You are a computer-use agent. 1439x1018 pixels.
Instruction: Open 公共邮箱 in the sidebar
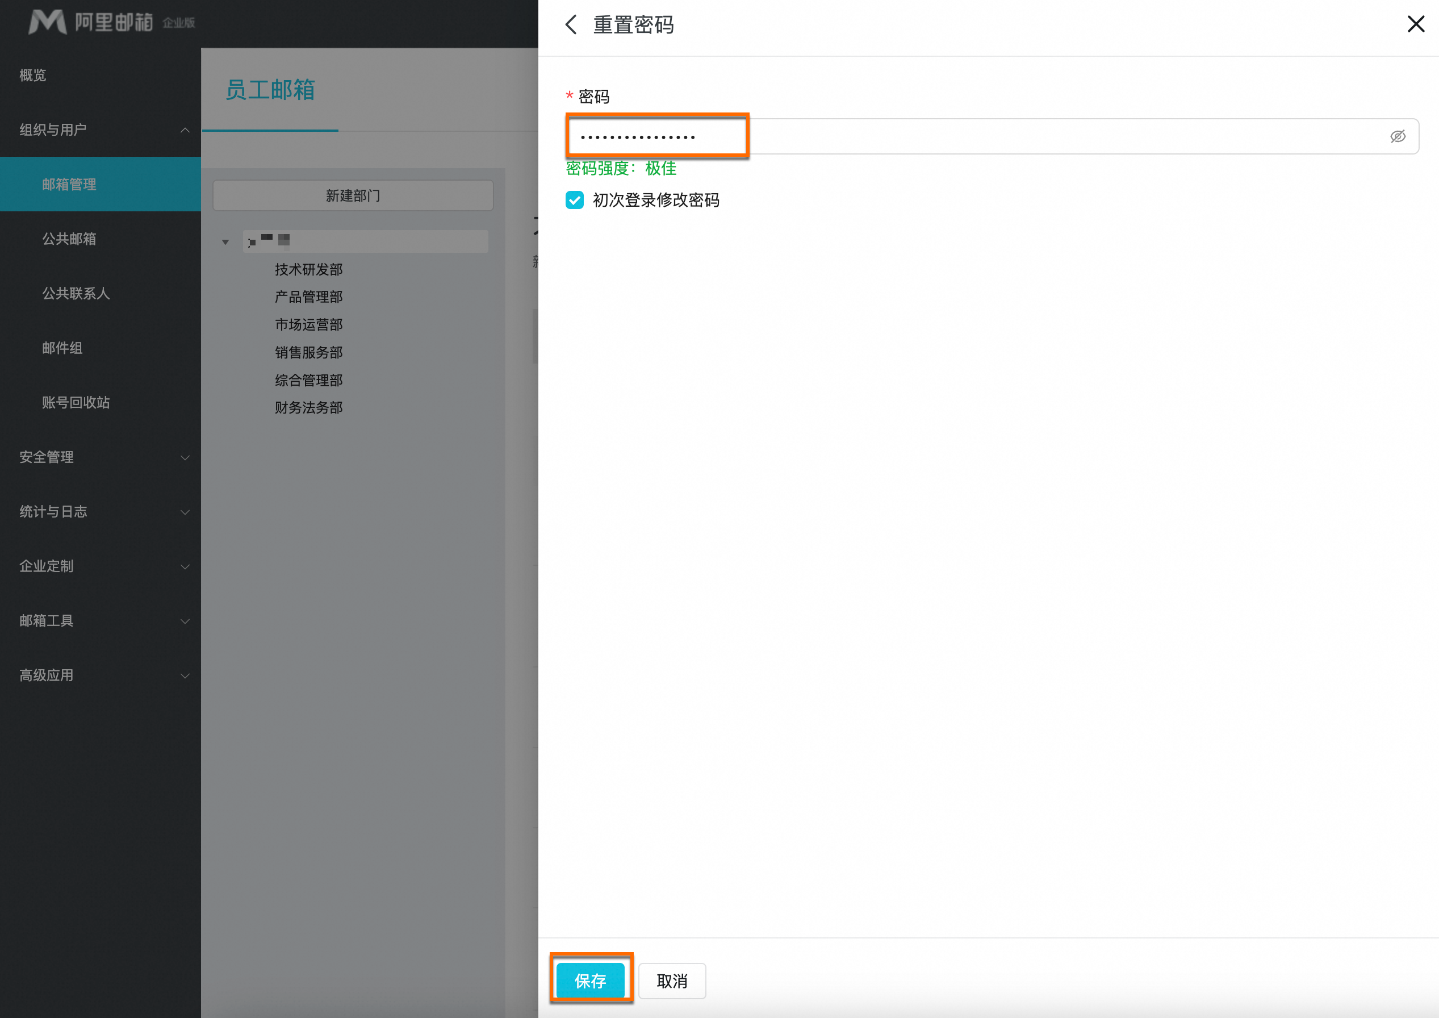(69, 239)
